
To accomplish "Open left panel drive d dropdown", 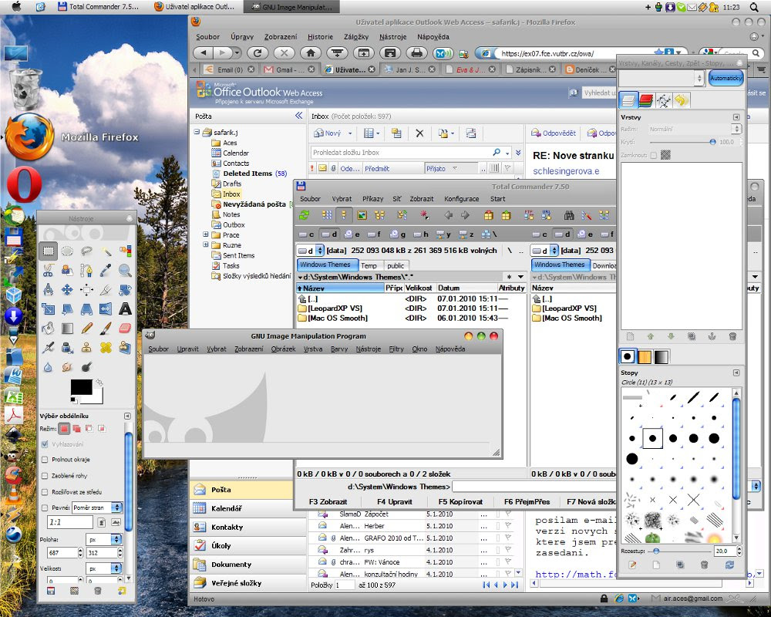I will coord(319,251).
